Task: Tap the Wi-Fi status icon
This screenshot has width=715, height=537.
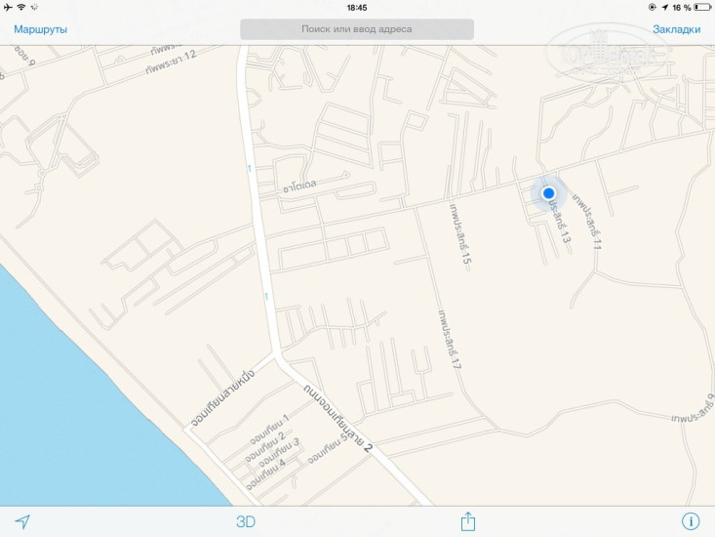Action: click(21, 7)
